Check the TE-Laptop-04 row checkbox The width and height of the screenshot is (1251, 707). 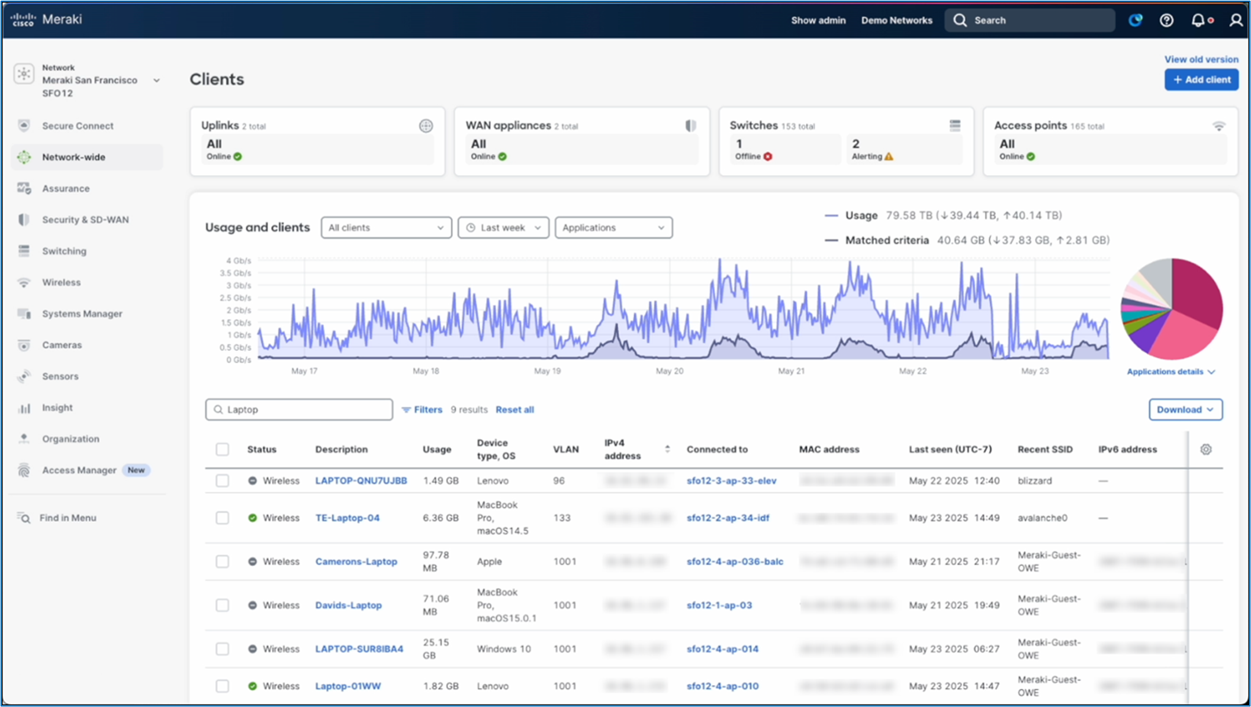[x=222, y=518]
